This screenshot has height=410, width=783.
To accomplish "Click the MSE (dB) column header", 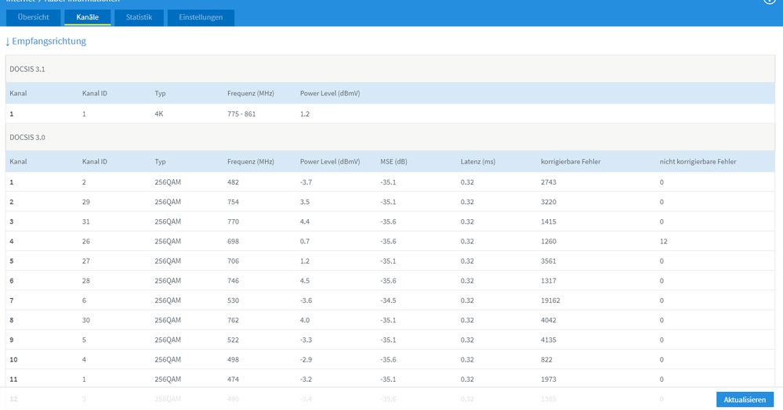I will pyautogui.click(x=394, y=162).
